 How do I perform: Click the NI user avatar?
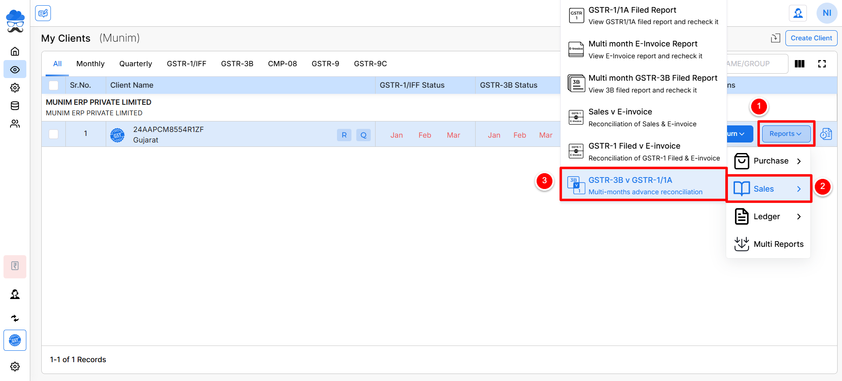827,13
